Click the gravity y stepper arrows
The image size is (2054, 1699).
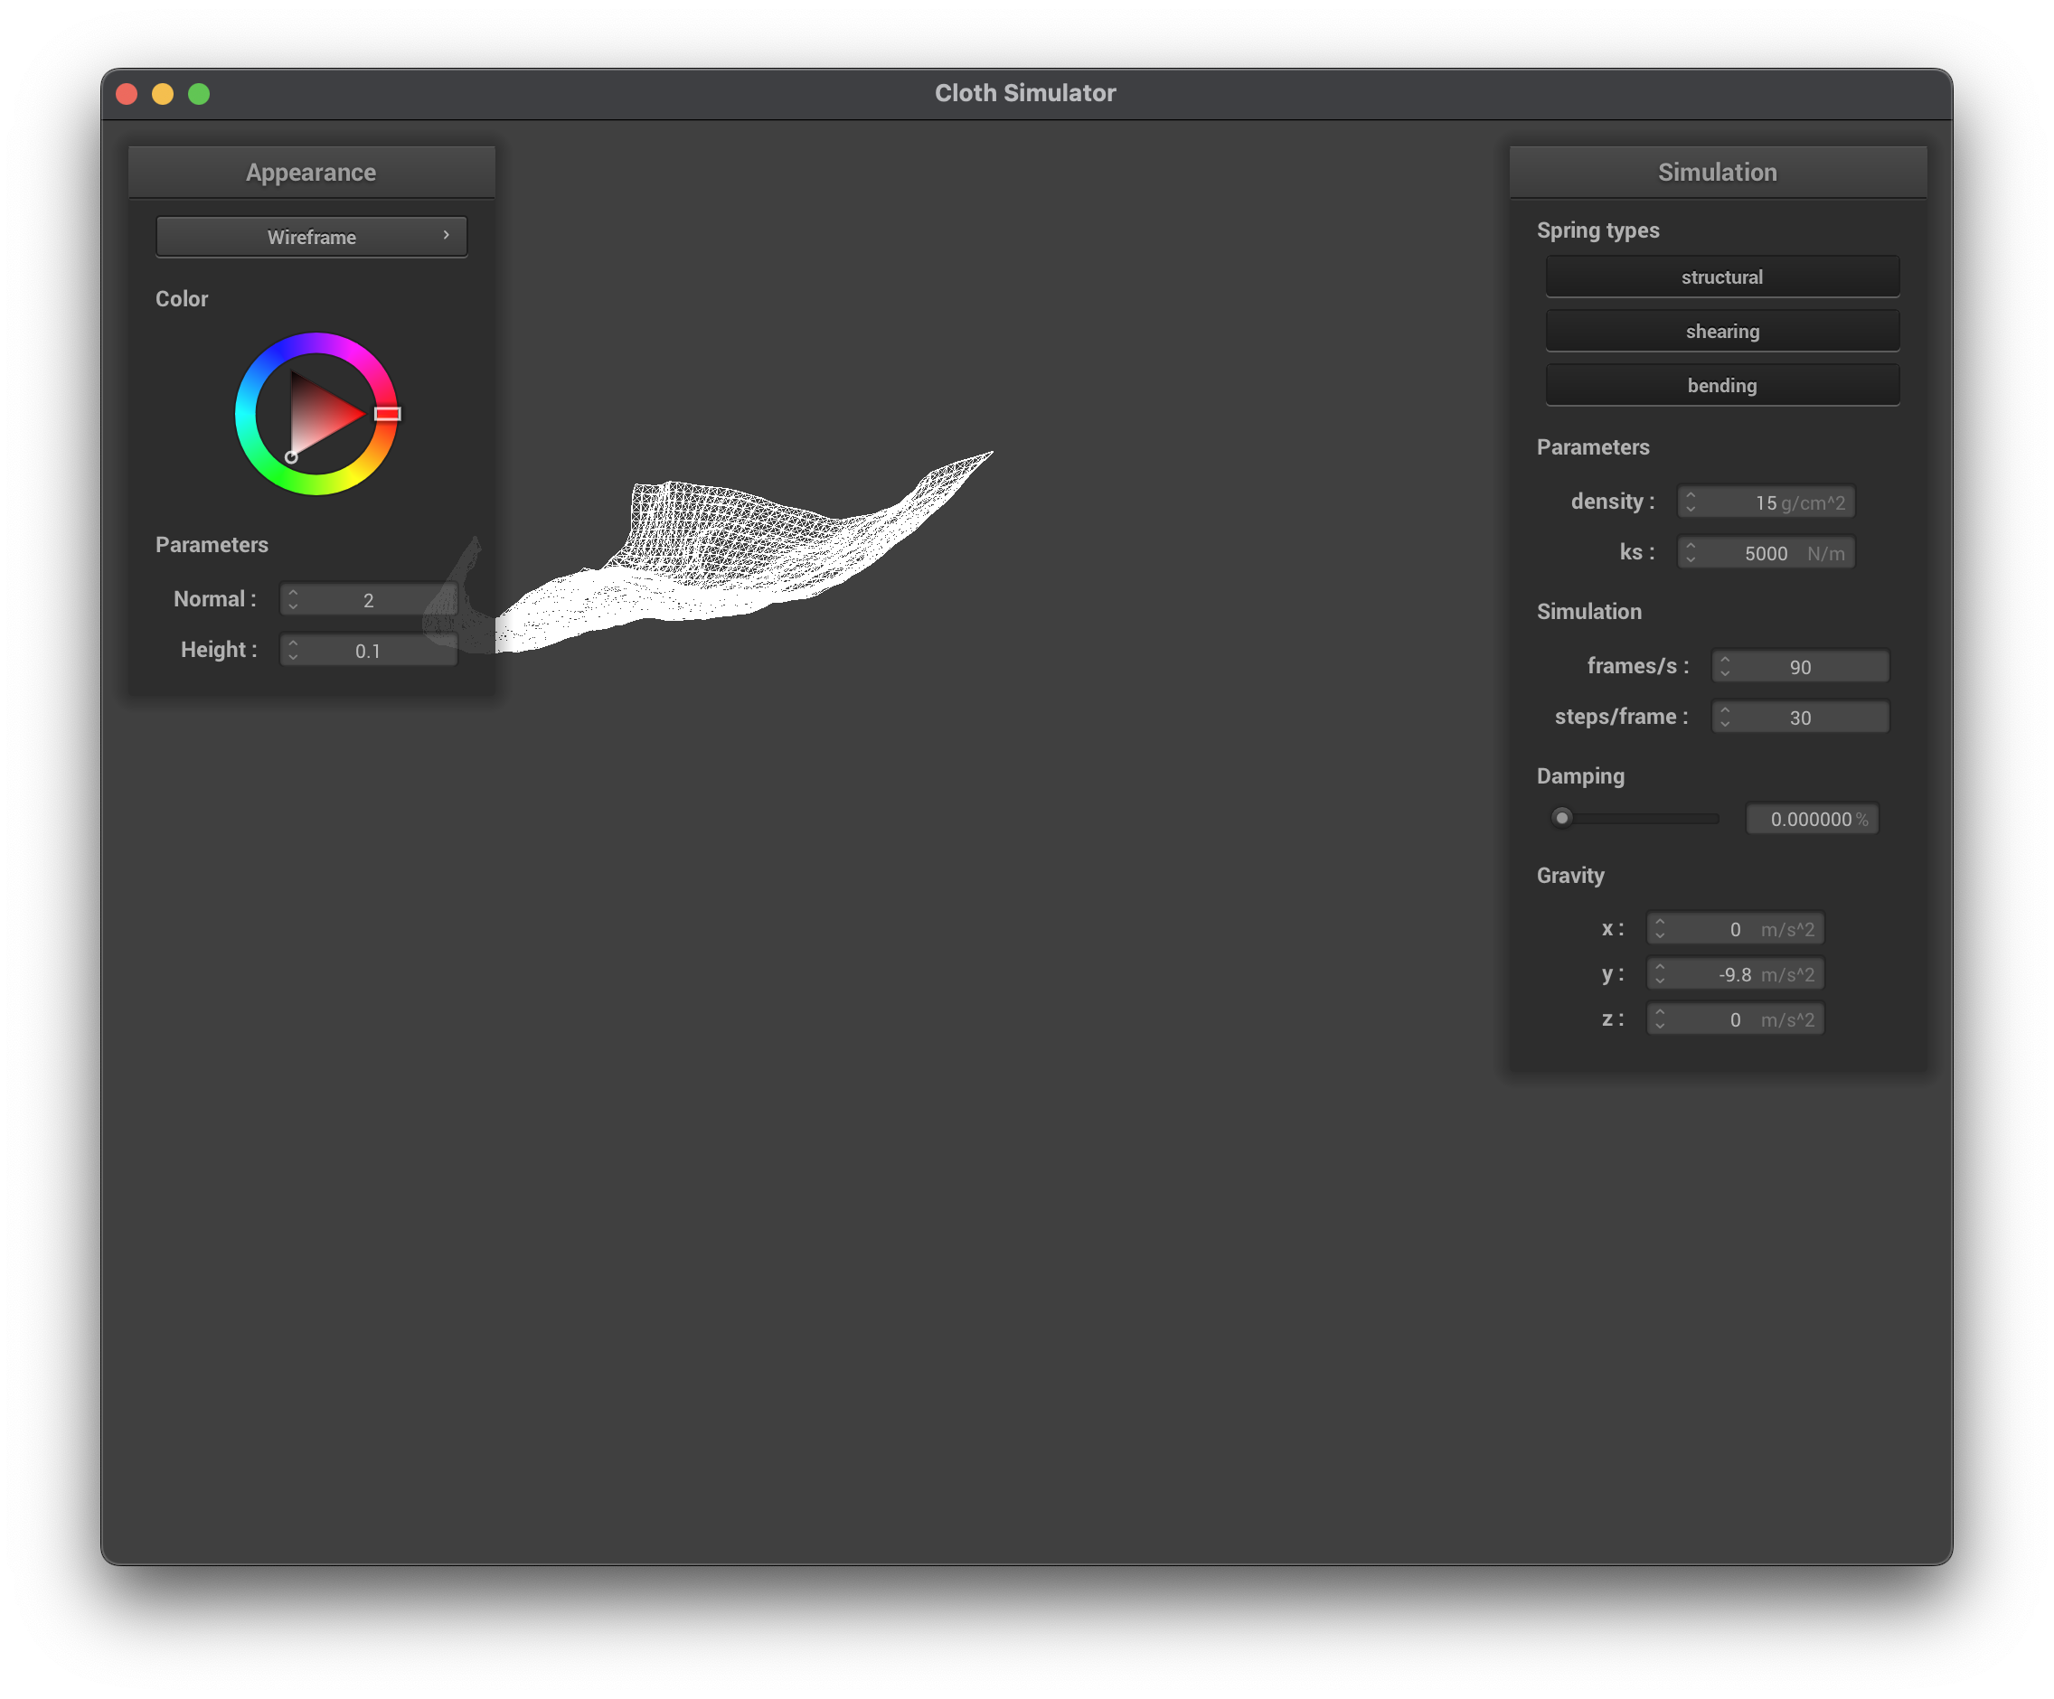(1659, 974)
